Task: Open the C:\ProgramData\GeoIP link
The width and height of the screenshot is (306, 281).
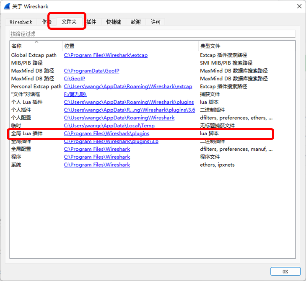Action: point(91,71)
